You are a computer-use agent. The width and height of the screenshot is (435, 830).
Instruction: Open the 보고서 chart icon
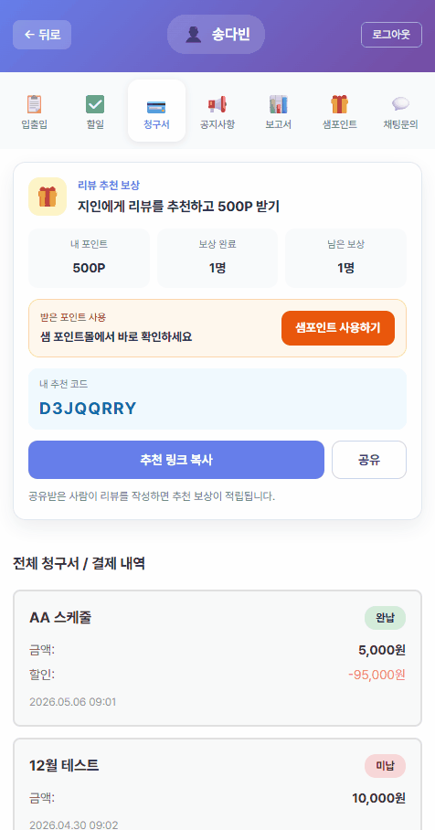pyautogui.click(x=279, y=104)
